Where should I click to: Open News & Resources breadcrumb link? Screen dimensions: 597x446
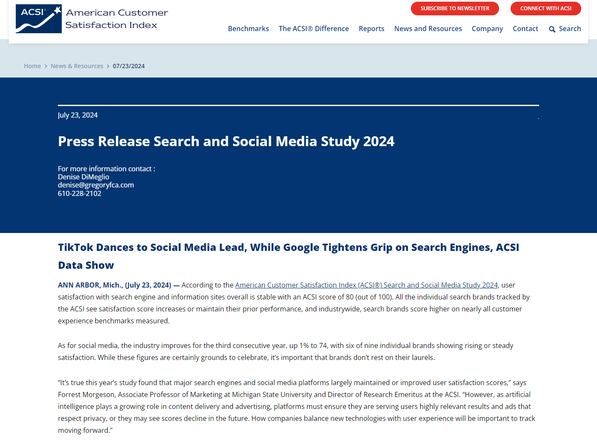77,66
